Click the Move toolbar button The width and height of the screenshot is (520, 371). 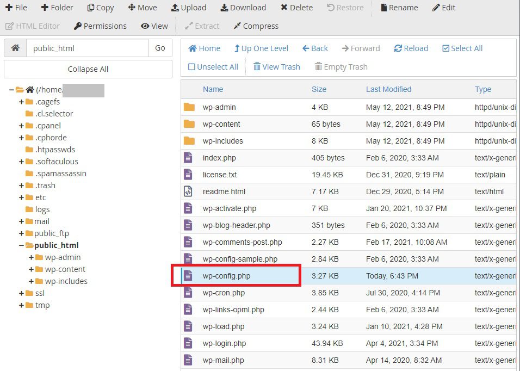click(143, 8)
